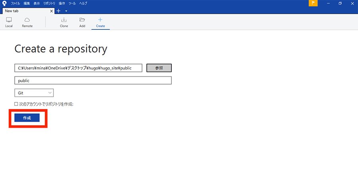Enable 次のアカウントでリポジトリを作成 checkbox

pyautogui.click(x=16, y=104)
